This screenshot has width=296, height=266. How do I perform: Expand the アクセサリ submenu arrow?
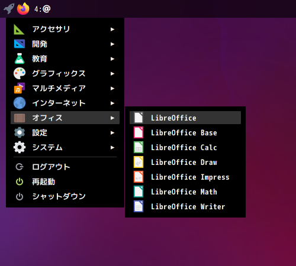tap(112, 30)
